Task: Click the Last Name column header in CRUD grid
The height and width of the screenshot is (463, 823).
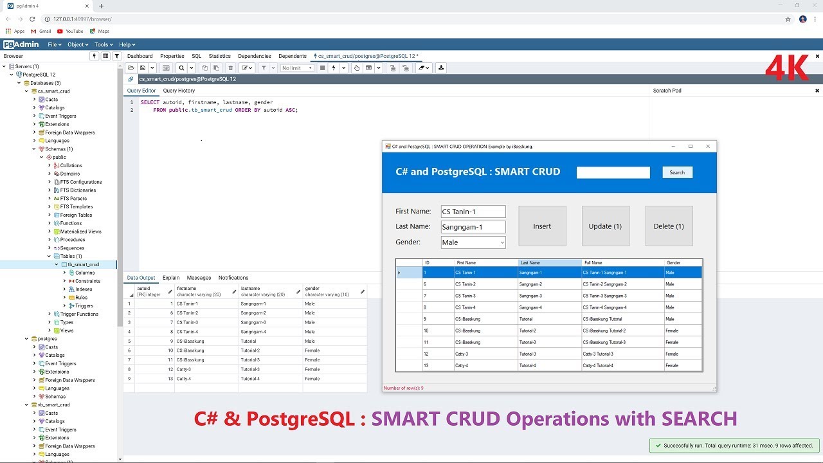Action: [x=550, y=263]
